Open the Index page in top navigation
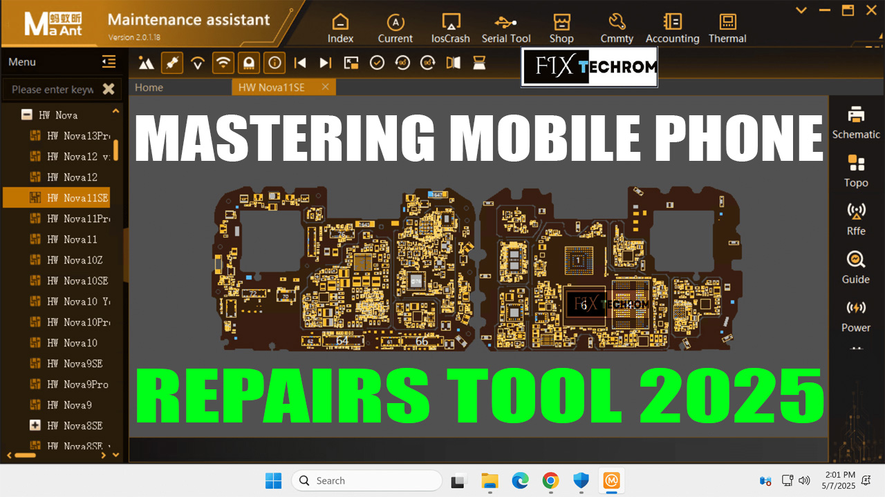This screenshot has height=497, width=885. 340,28
